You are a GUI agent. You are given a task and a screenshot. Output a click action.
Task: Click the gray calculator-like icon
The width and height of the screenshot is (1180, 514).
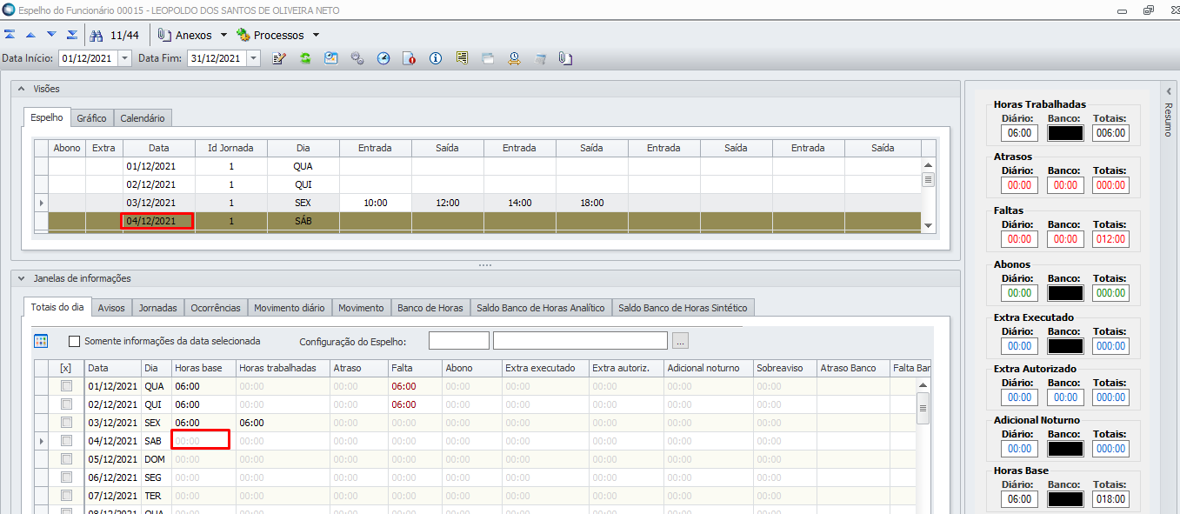click(540, 58)
